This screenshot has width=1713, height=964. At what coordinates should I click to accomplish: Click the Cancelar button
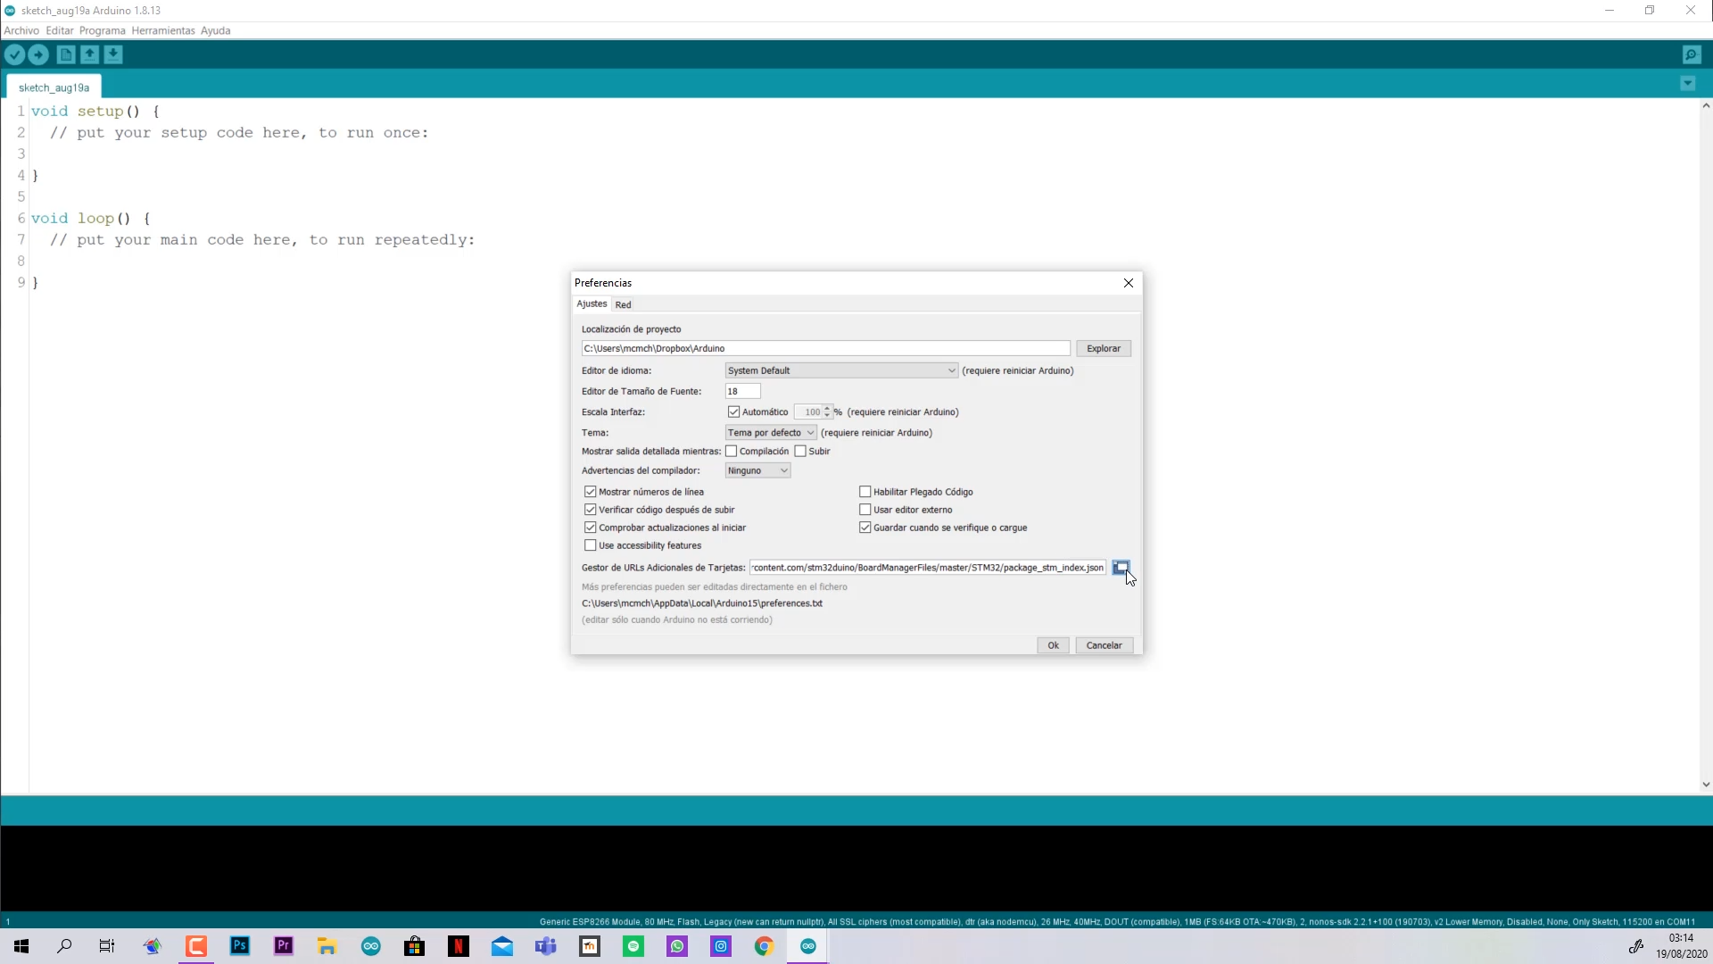1104,645
